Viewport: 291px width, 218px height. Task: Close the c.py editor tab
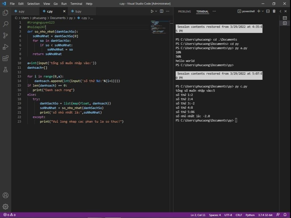[64, 11]
